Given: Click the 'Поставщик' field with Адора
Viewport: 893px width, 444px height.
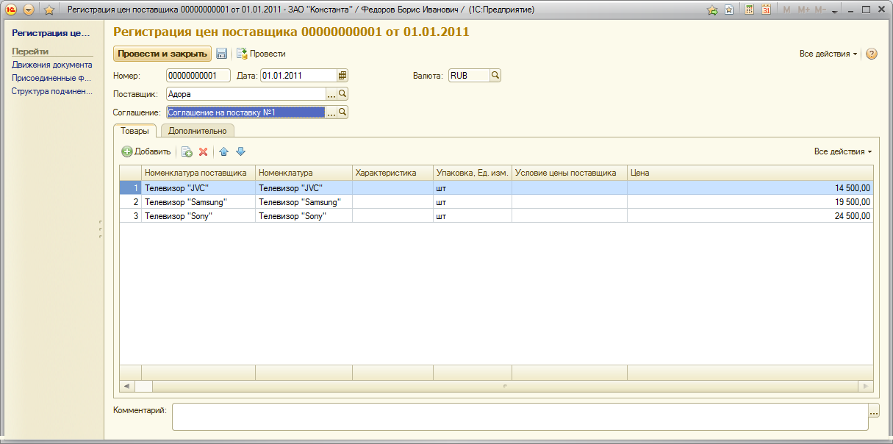Looking at the screenshot, I should click(245, 93).
